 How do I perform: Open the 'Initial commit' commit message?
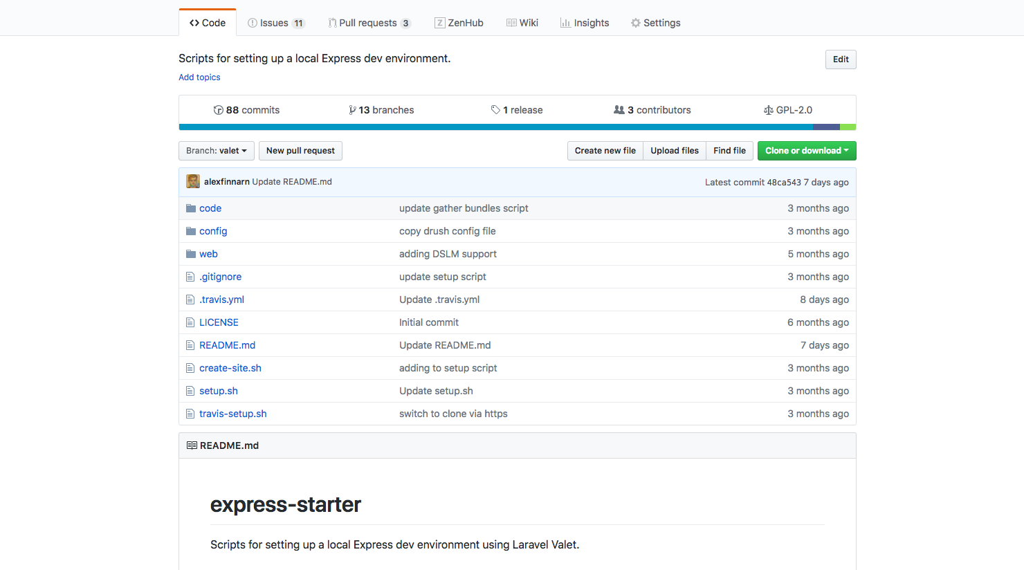429,322
